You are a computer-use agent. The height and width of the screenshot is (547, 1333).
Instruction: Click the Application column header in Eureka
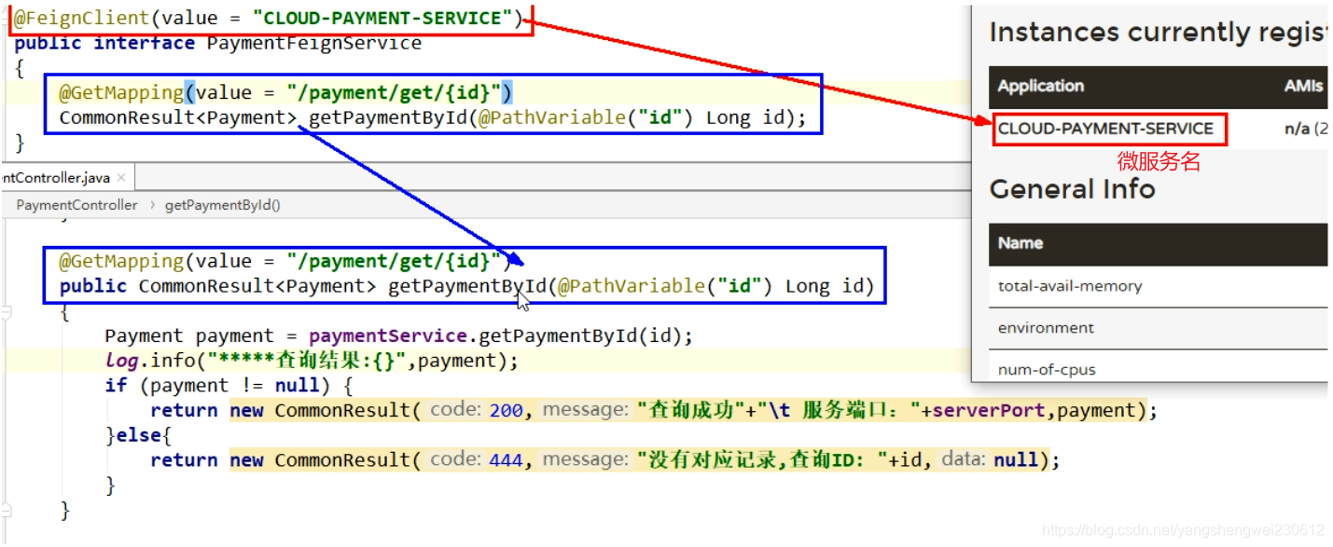tap(1041, 86)
